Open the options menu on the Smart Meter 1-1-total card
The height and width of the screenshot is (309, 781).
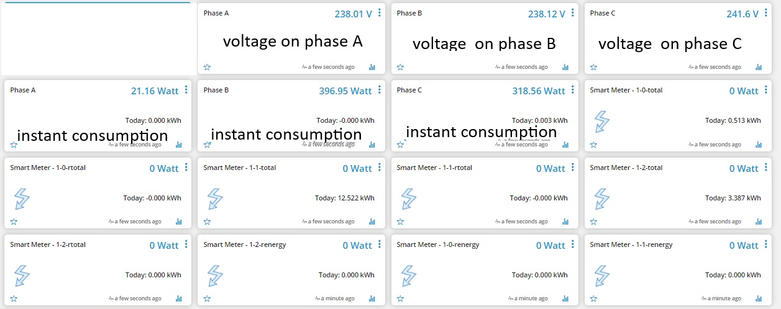(380, 168)
